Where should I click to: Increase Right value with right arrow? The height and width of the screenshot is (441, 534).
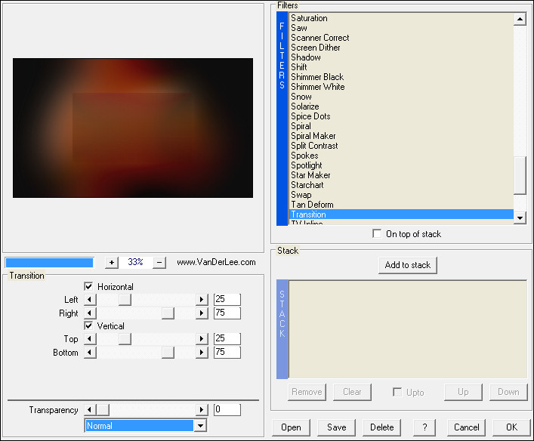(x=202, y=313)
